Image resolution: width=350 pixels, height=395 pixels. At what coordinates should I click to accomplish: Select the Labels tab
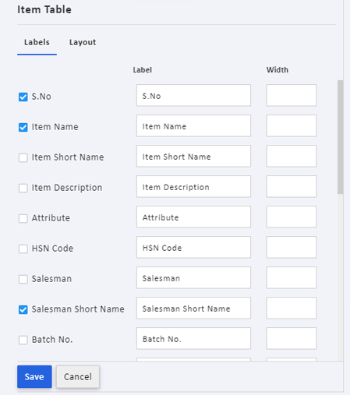[x=37, y=42]
